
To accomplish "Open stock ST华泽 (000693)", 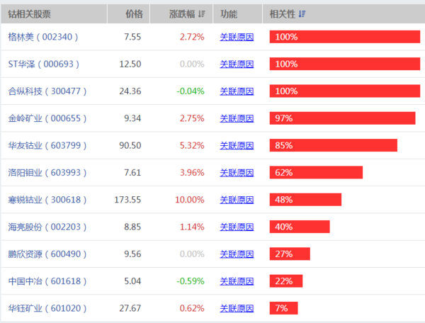I will point(44,64).
